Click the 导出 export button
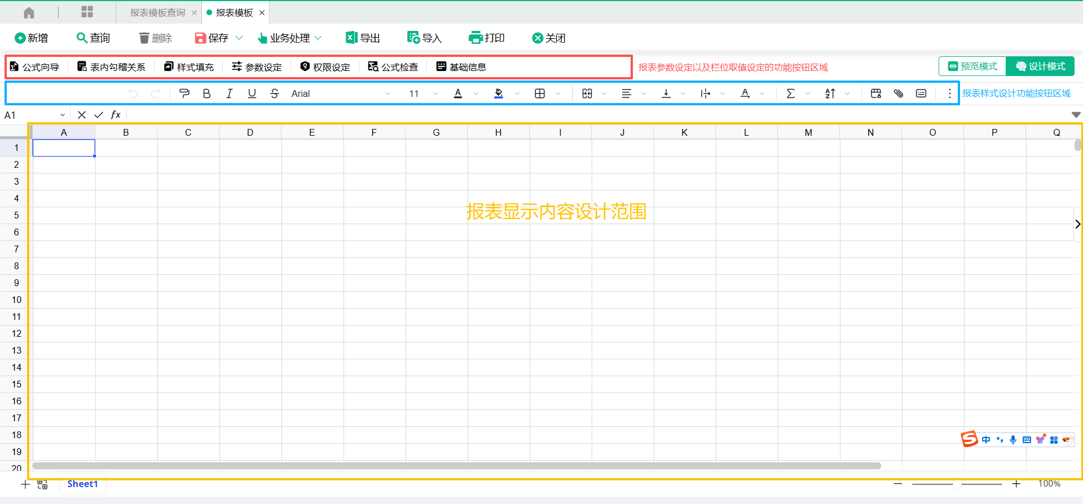Viewport: 1083px width, 504px height. (363, 38)
